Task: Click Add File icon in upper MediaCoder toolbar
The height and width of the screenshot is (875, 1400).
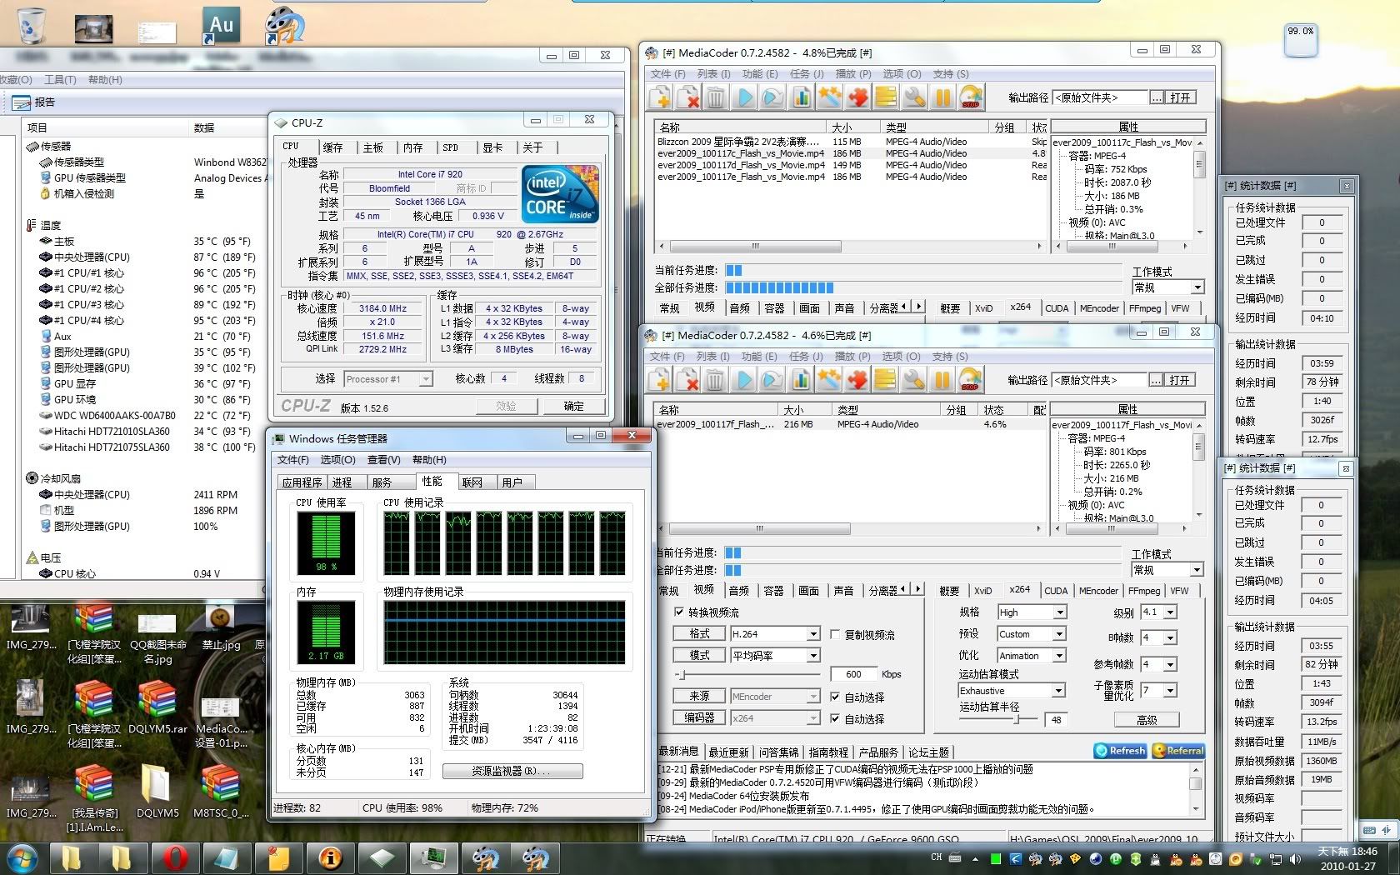Action: [x=660, y=97]
